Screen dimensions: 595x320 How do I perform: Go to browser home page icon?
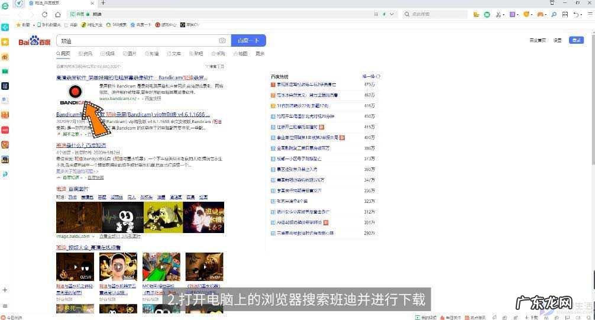[58, 14]
